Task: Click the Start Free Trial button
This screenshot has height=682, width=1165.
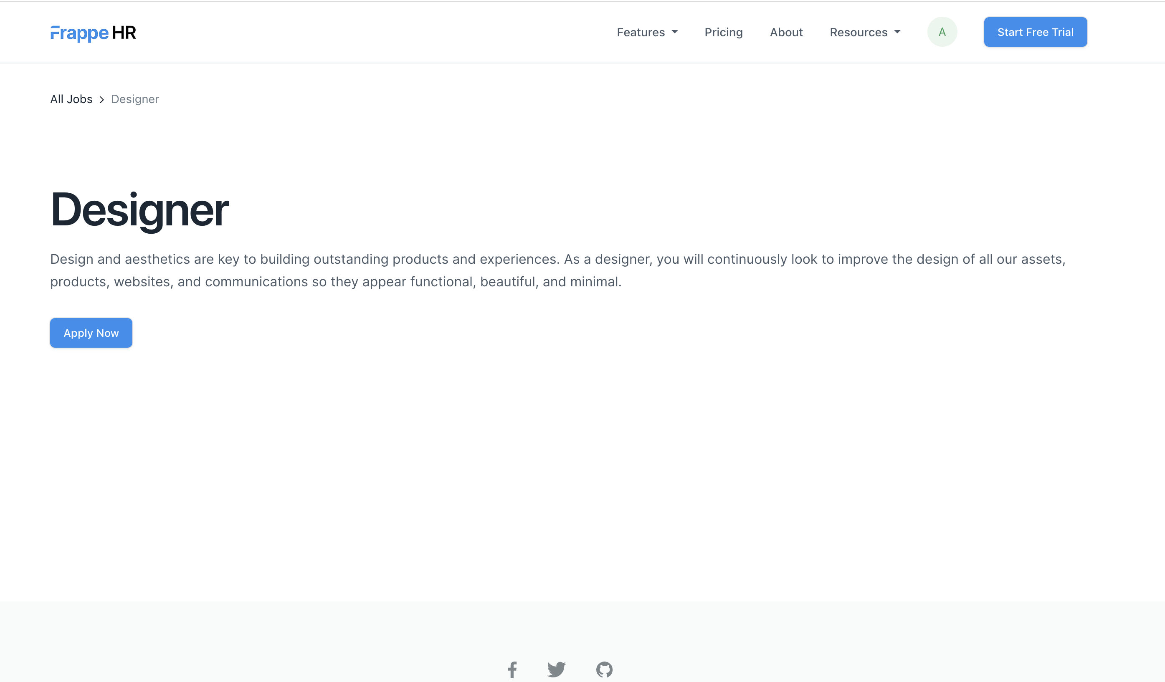Action: [x=1035, y=31]
